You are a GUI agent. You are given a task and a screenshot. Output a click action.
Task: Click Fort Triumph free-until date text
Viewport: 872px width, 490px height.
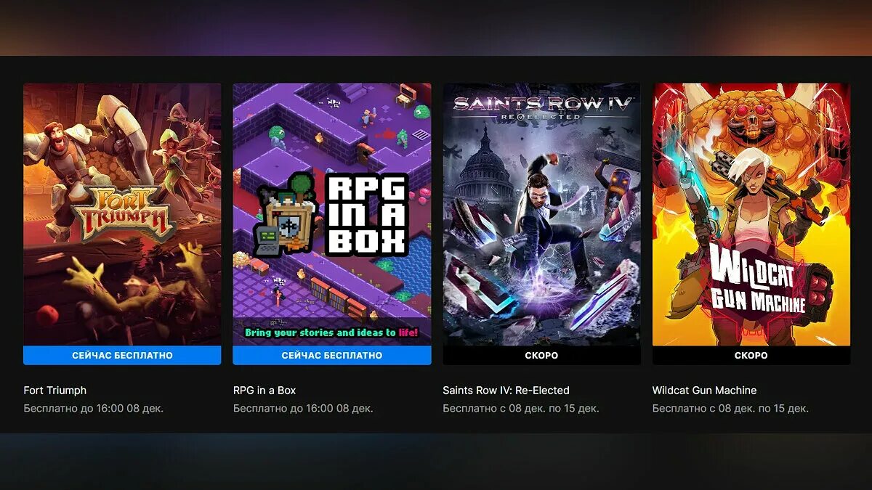tap(94, 409)
